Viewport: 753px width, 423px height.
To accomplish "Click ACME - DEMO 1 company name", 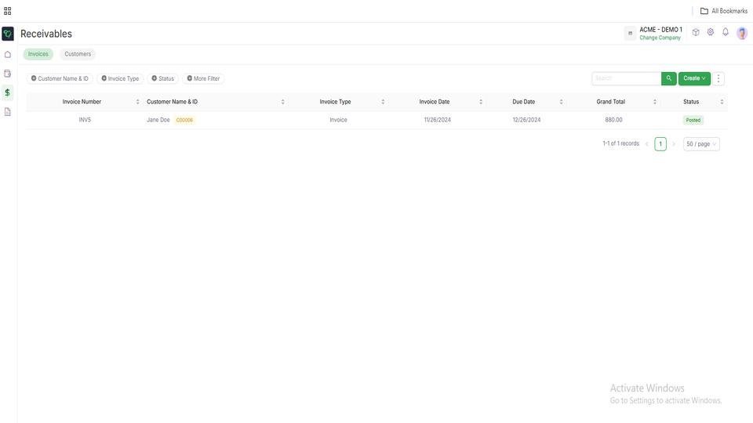I will click(660, 29).
